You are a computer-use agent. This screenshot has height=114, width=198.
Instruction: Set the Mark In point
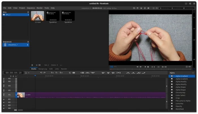pyautogui.click(x=152, y=67)
